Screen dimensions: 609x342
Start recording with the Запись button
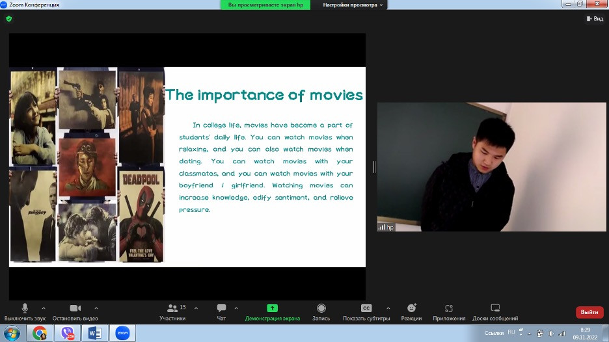click(x=321, y=308)
